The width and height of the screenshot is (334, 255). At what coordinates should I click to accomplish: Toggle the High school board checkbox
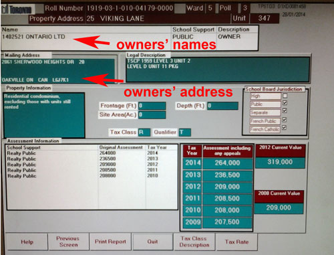tap(285, 96)
